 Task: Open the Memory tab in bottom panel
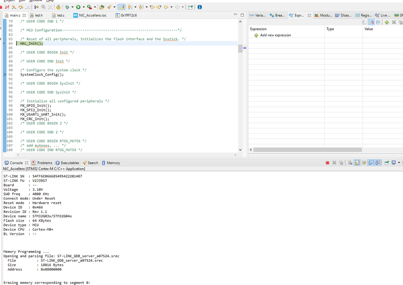pos(111,163)
